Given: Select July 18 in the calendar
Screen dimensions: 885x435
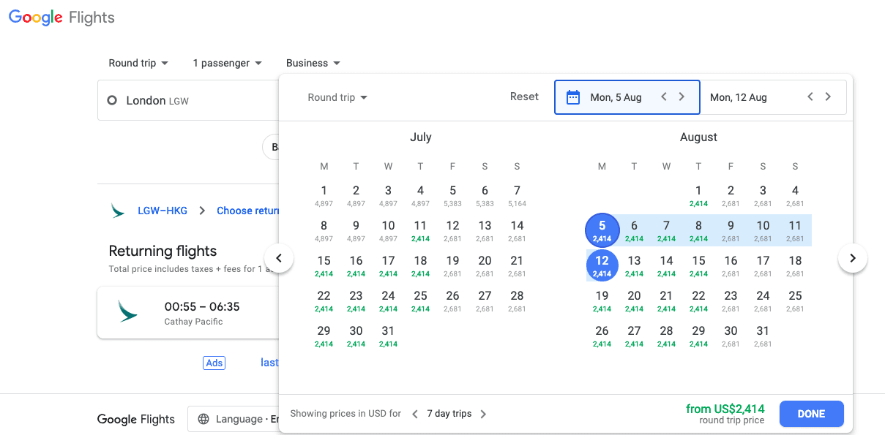Looking at the screenshot, I should (x=420, y=265).
